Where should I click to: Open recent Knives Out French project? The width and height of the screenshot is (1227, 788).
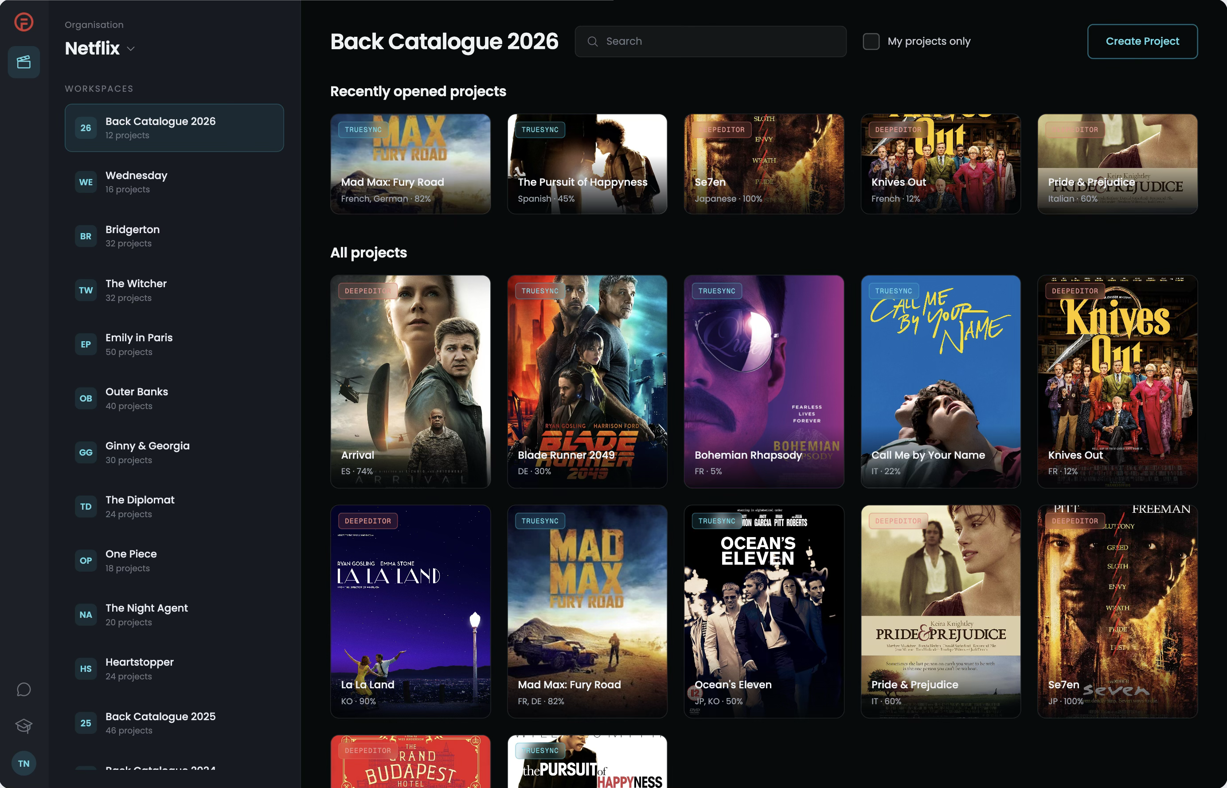click(x=941, y=164)
